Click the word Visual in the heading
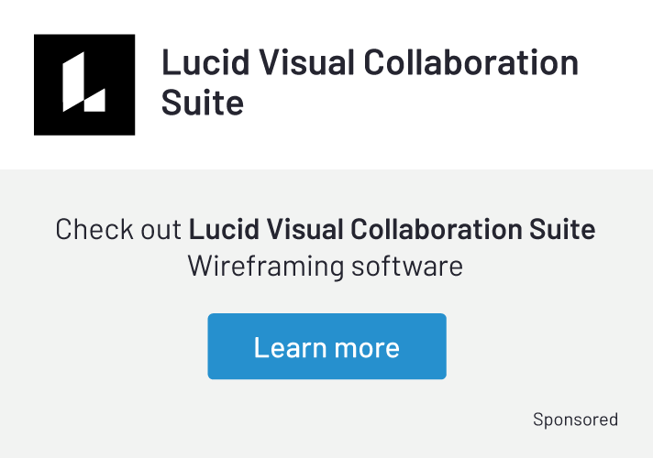Screen dimensions: 653x458 pos(299,62)
